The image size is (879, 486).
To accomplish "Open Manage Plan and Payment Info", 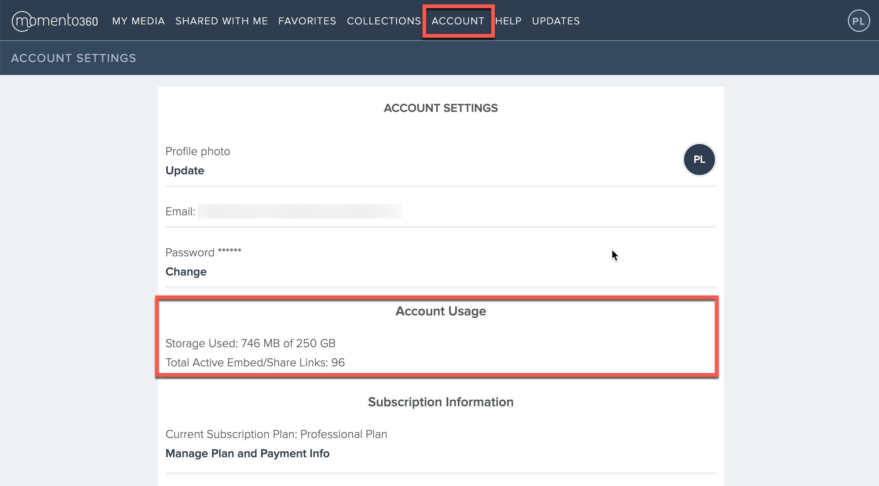I will (x=247, y=454).
